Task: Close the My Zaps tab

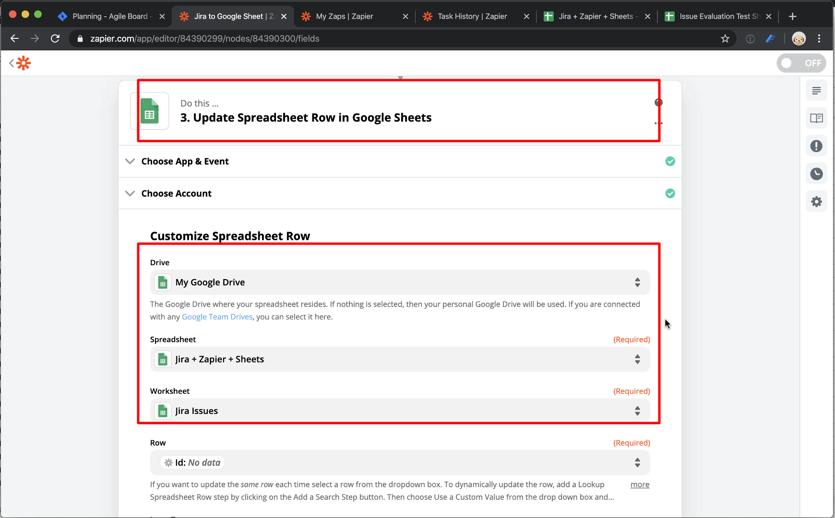Action: (x=406, y=16)
